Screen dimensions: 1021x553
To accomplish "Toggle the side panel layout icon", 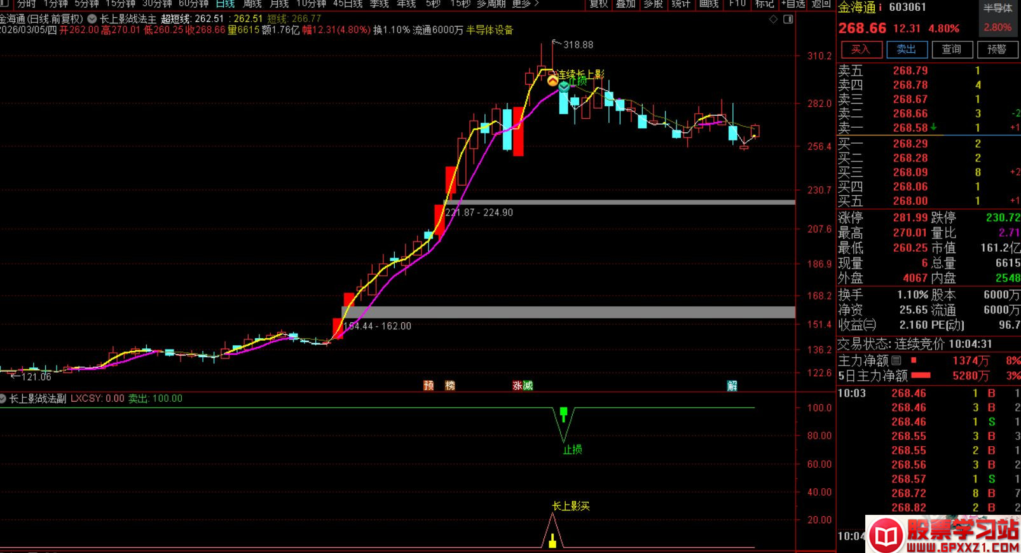I will click(x=788, y=20).
